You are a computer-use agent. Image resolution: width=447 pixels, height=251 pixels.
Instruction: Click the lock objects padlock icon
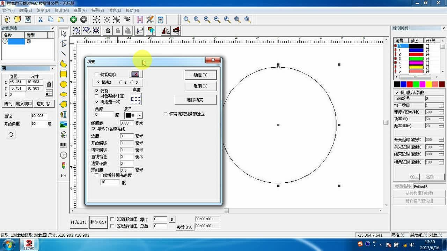tap(108, 31)
